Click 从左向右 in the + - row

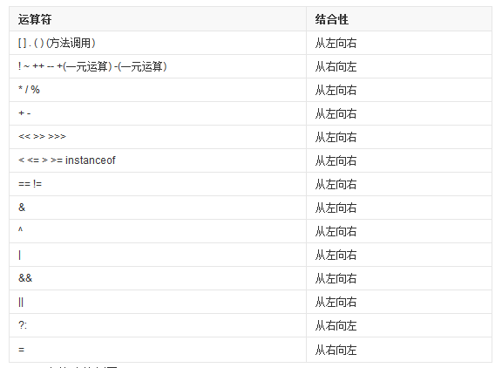point(336,113)
